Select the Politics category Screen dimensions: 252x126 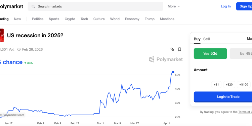pyautogui.click(x=38, y=19)
